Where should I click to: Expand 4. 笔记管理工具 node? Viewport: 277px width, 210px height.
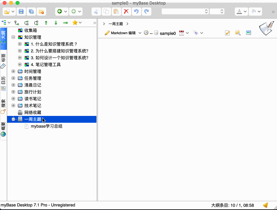click(x=20, y=64)
